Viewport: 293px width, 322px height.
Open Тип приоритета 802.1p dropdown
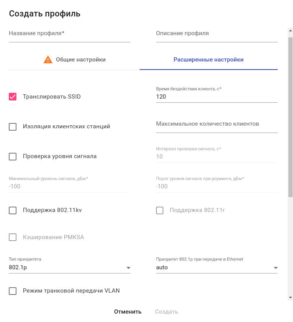(x=69, y=267)
